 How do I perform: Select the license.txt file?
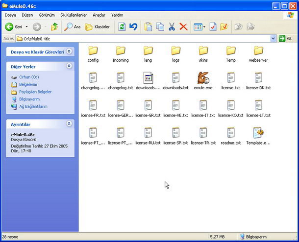click(231, 81)
